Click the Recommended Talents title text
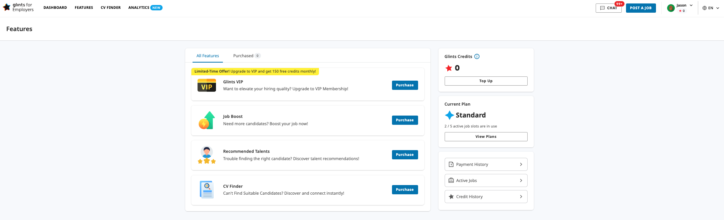 point(246,151)
